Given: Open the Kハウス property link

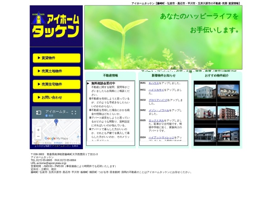Looking at the screenshot, I should (154, 83).
